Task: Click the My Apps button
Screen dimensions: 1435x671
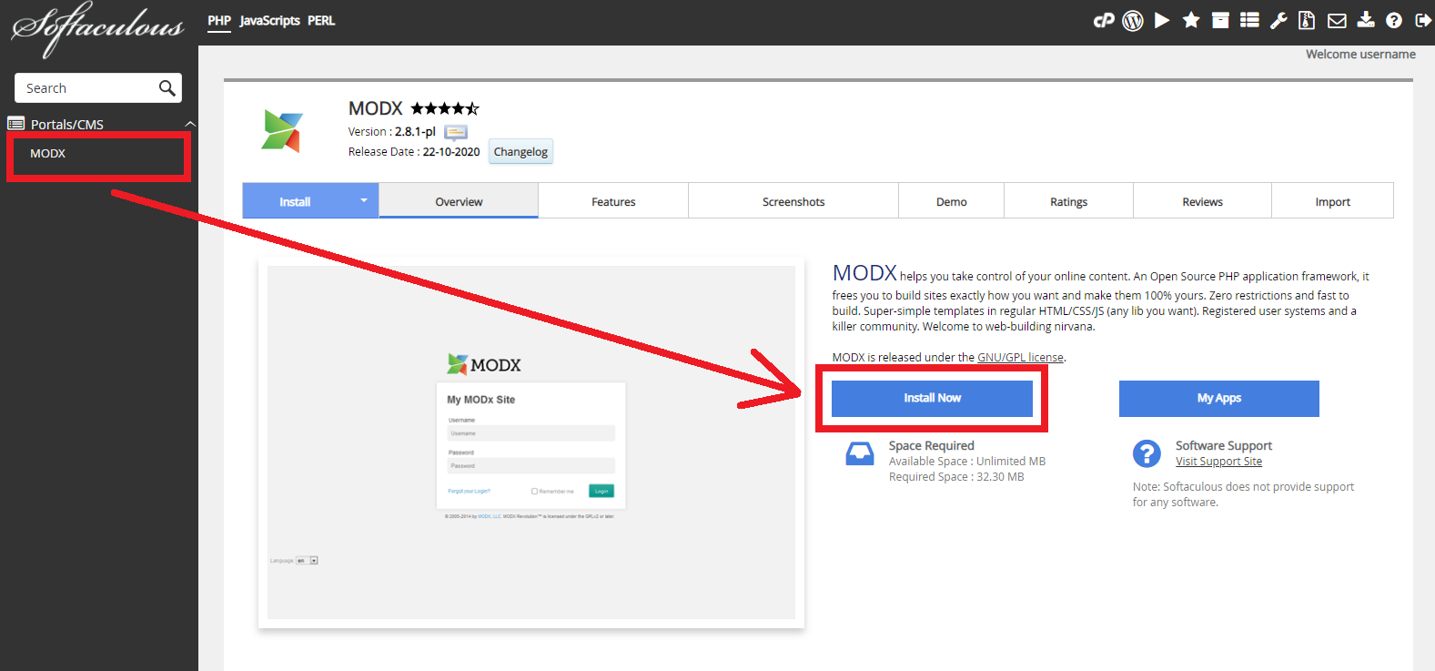Action: coord(1219,398)
